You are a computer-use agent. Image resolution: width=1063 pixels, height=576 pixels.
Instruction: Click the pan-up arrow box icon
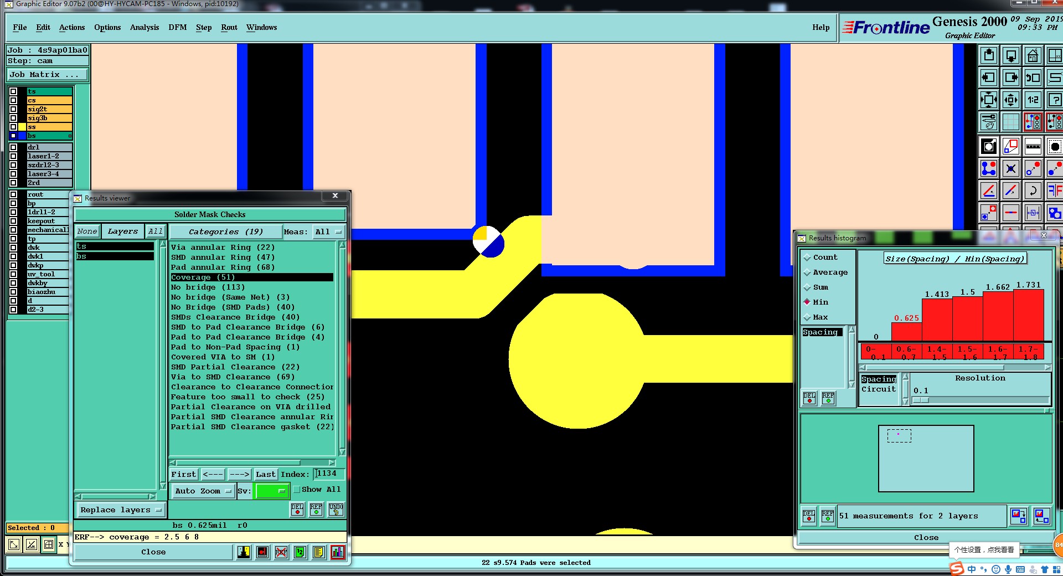(989, 56)
